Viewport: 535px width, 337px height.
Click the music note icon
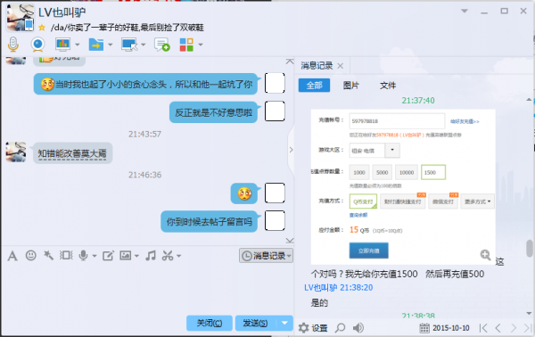[x=151, y=256]
